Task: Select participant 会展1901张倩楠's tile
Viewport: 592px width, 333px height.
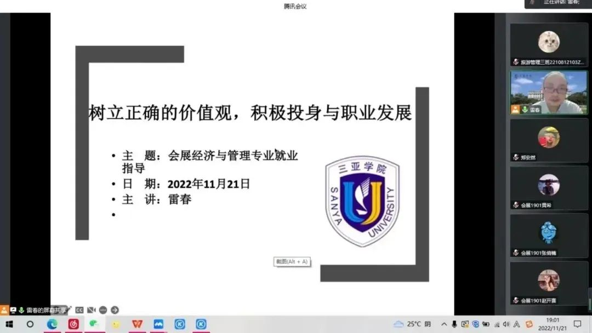Action: pos(548,236)
